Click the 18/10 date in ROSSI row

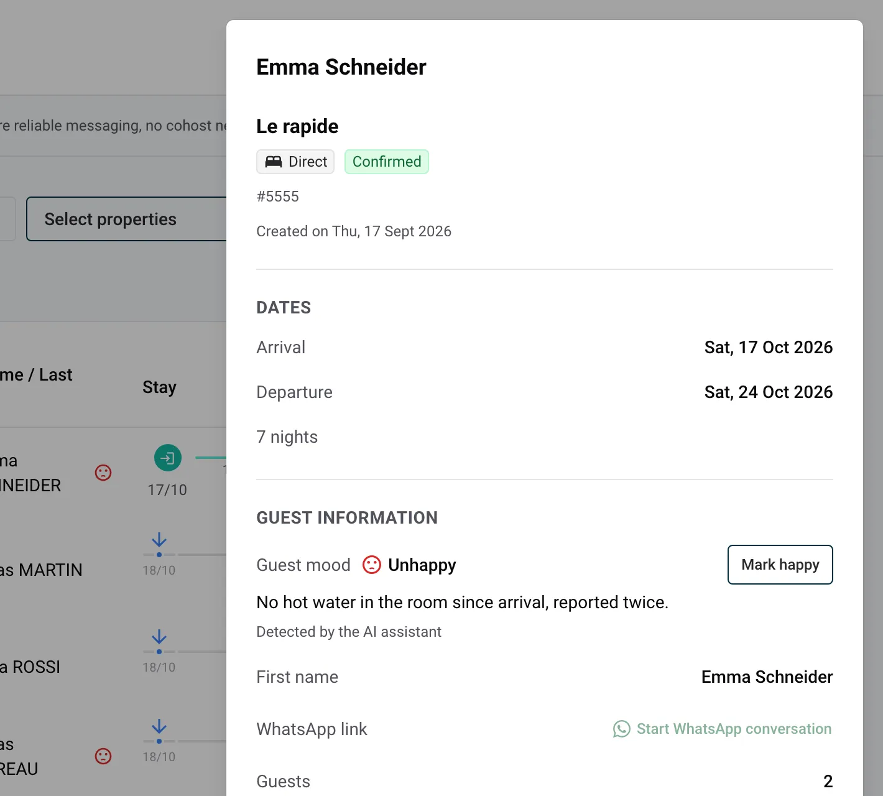point(159,667)
